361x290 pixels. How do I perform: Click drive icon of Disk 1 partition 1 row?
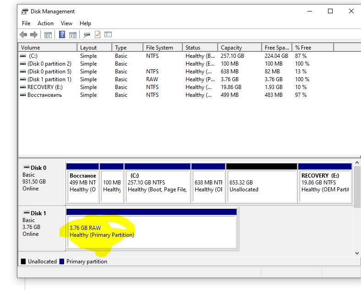pos(23,79)
